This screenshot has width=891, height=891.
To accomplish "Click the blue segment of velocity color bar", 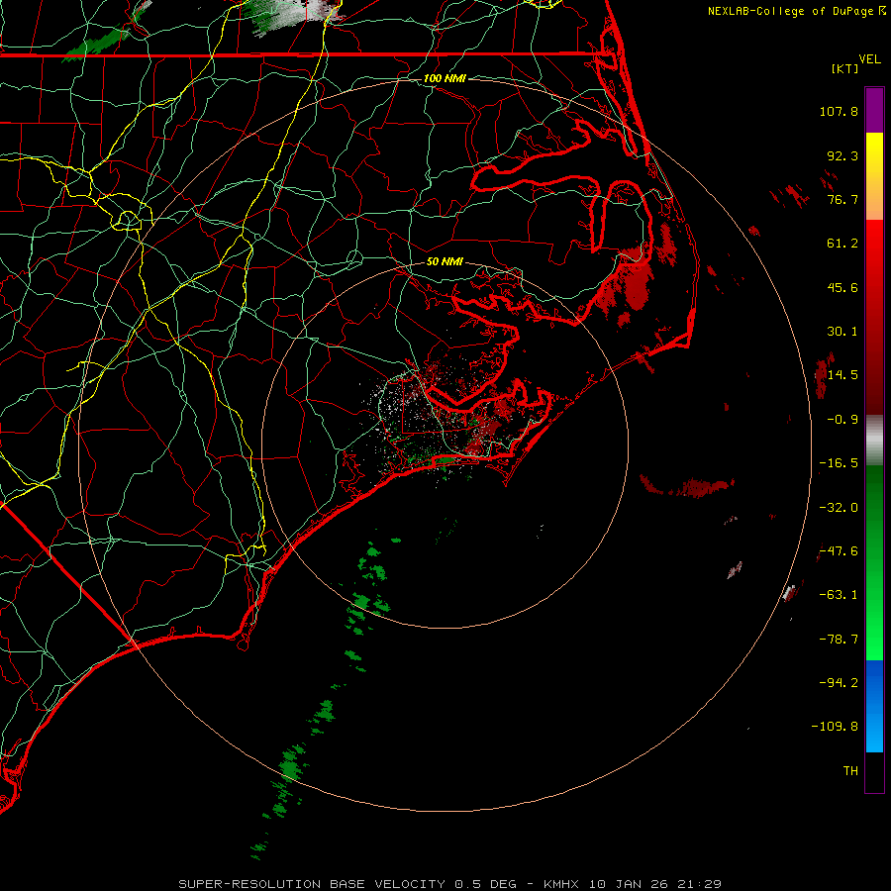I will 874,706.
